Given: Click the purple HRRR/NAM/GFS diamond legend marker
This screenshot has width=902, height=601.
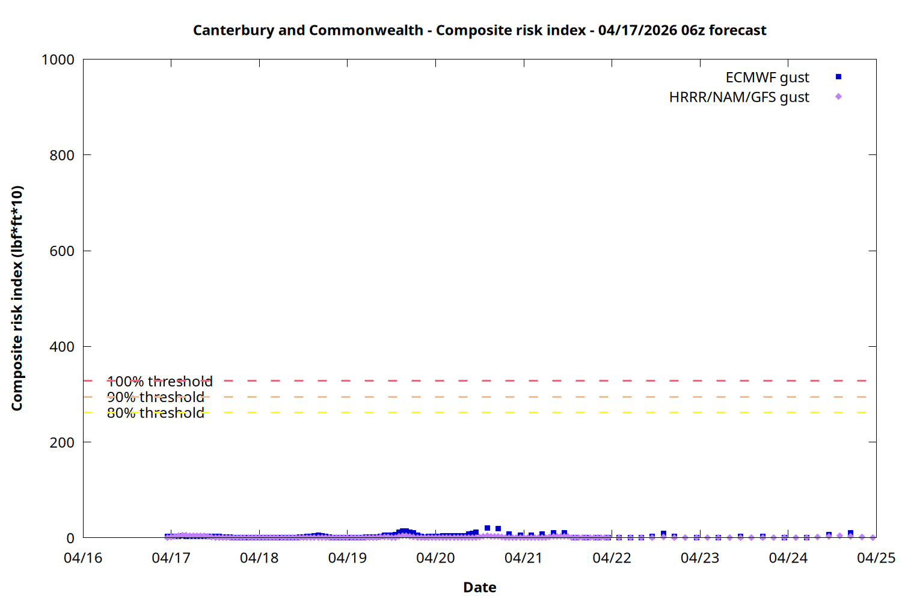Looking at the screenshot, I should 838,97.
